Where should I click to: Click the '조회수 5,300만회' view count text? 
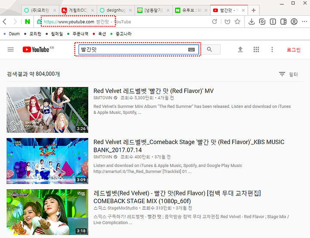click(137, 98)
